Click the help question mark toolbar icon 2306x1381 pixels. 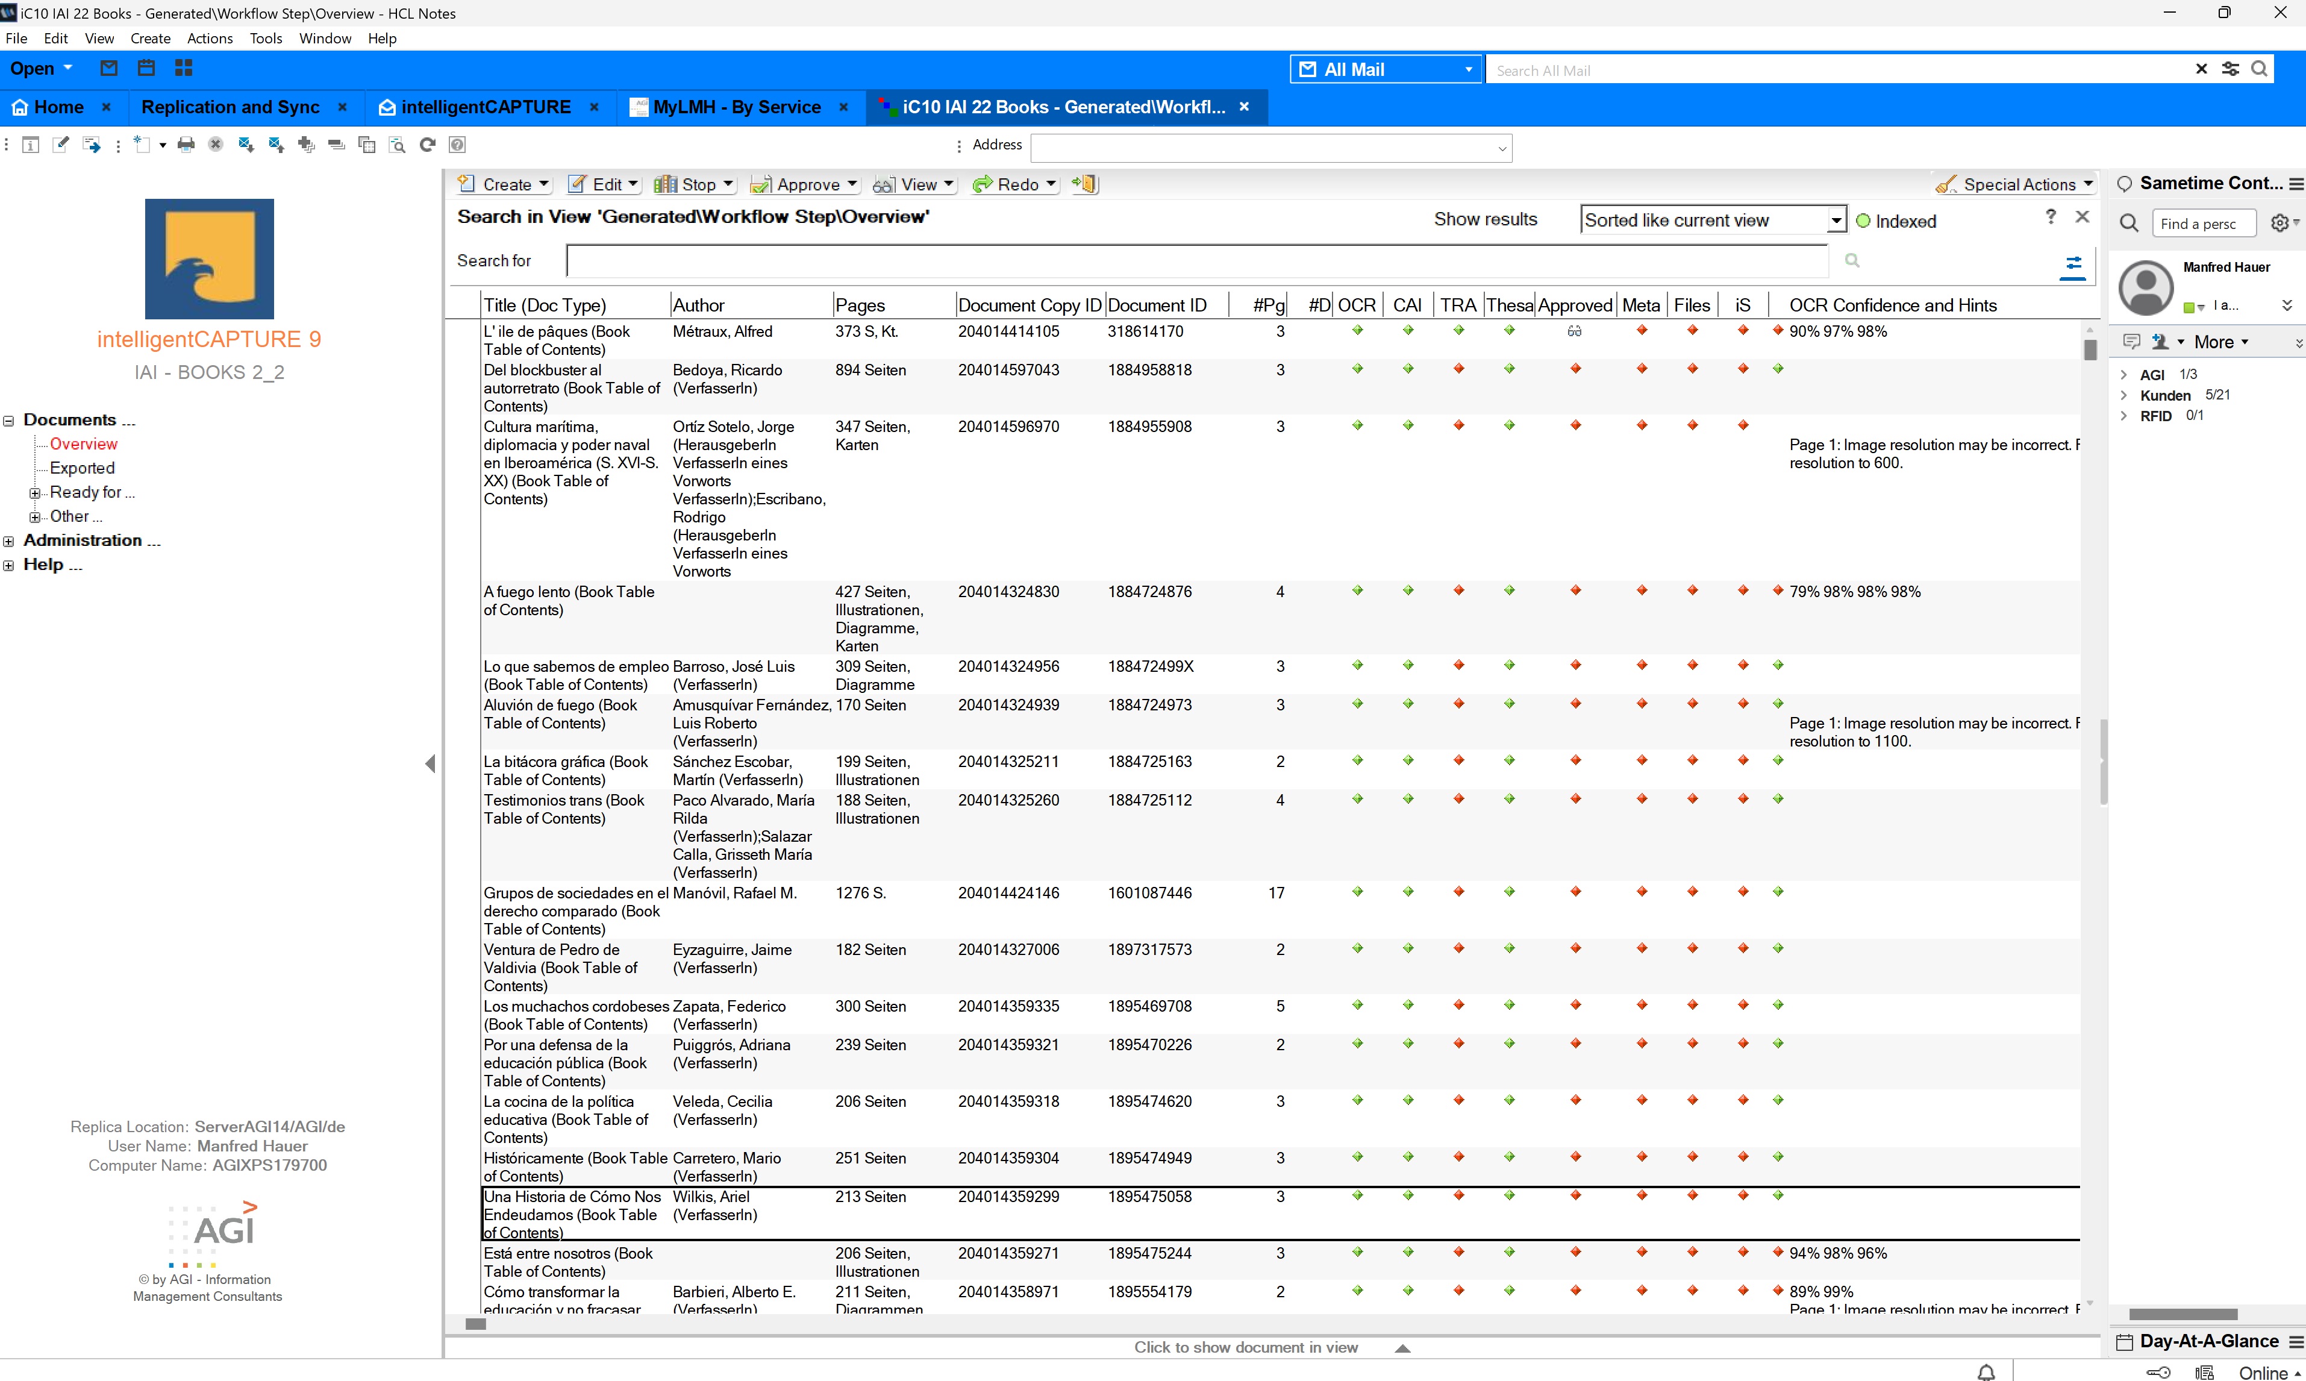click(458, 144)
